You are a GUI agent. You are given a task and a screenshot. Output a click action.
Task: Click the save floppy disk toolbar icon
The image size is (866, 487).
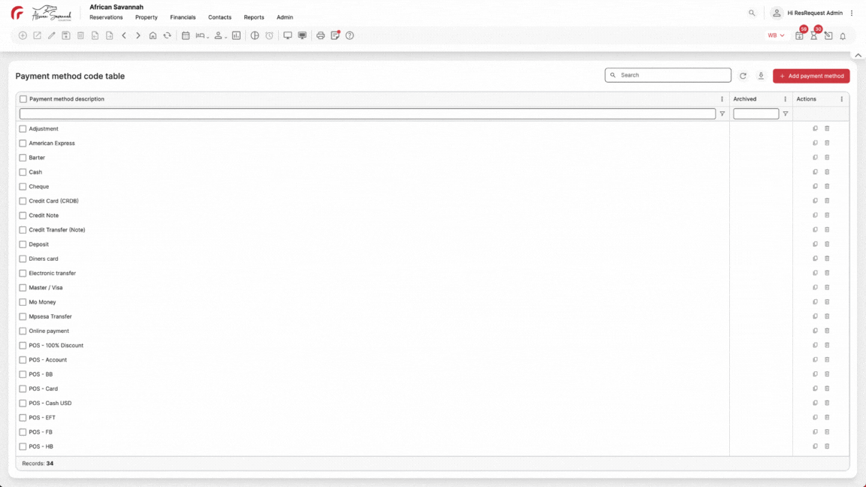point(65,35)
